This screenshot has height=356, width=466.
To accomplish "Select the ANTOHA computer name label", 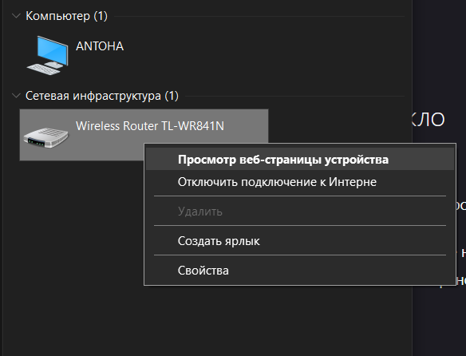I will click(x=100, y=46).
